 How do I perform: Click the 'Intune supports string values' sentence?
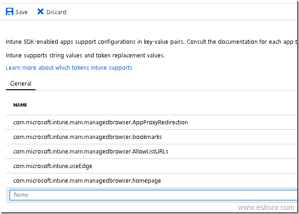pos(46,56)
